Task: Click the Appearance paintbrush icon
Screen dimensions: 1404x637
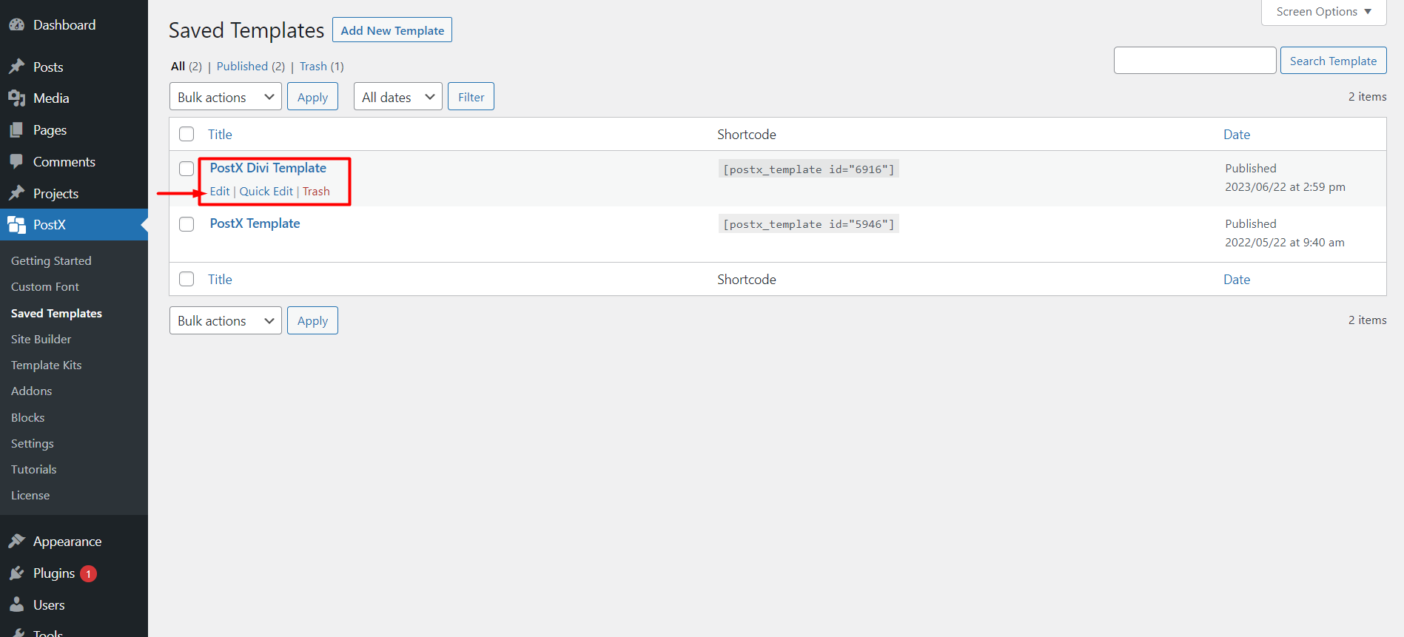Action: click(16, 542)
